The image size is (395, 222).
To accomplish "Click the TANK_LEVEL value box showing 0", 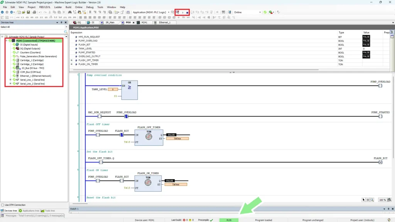I will (113, 89).
